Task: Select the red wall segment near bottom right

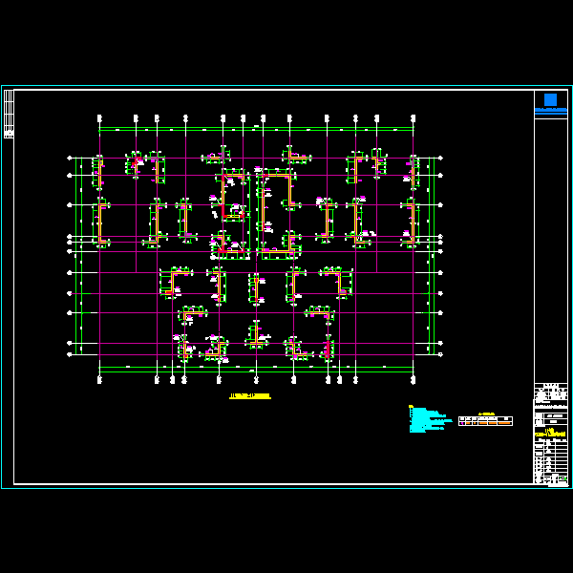Action: coord(327,350)
